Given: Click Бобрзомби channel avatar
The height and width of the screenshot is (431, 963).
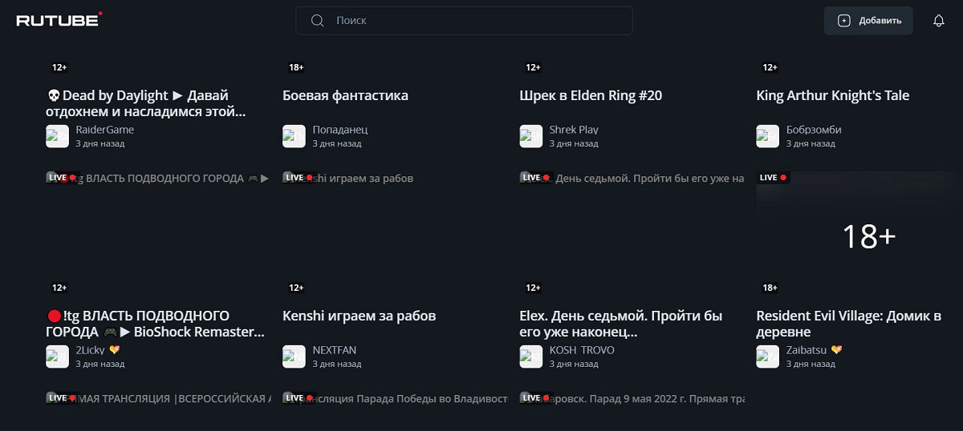Looking at the screenshot, I should (767, 136).
